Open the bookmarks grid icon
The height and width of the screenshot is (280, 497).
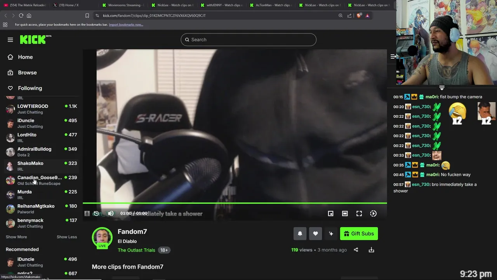pyautogui.click(x=5, y=24)
